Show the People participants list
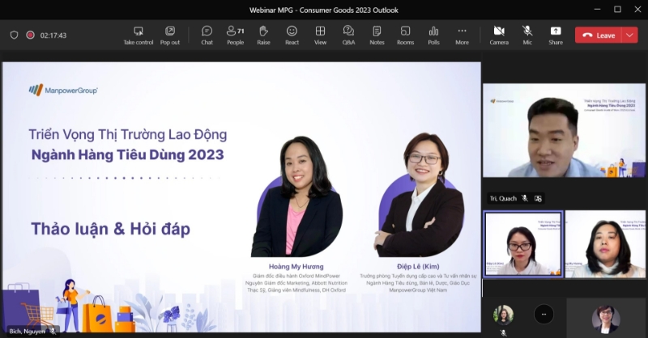The image size is (648, 338). click(x=235, y=35)
